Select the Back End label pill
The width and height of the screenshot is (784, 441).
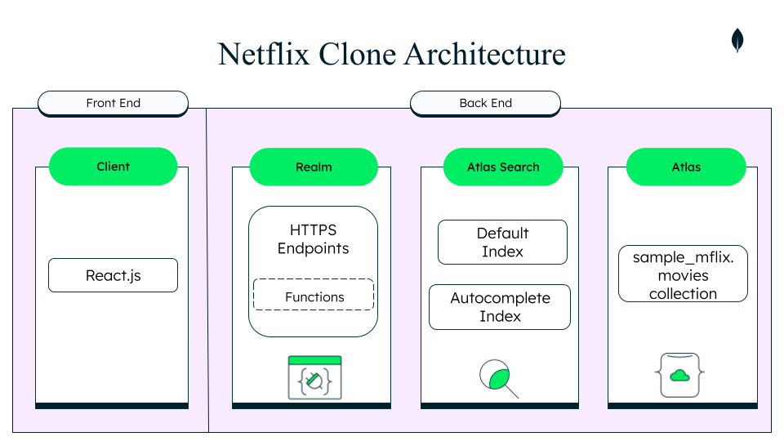pos(485,104)
